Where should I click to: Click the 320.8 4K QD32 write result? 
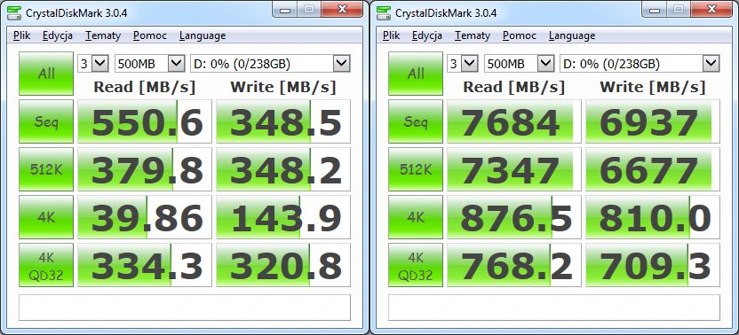click(x=283, y=265)
